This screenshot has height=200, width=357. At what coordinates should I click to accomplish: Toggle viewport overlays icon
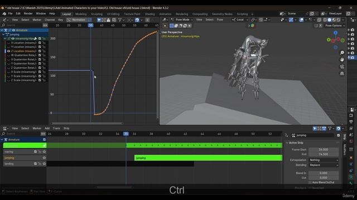click(x=301, y=20)
